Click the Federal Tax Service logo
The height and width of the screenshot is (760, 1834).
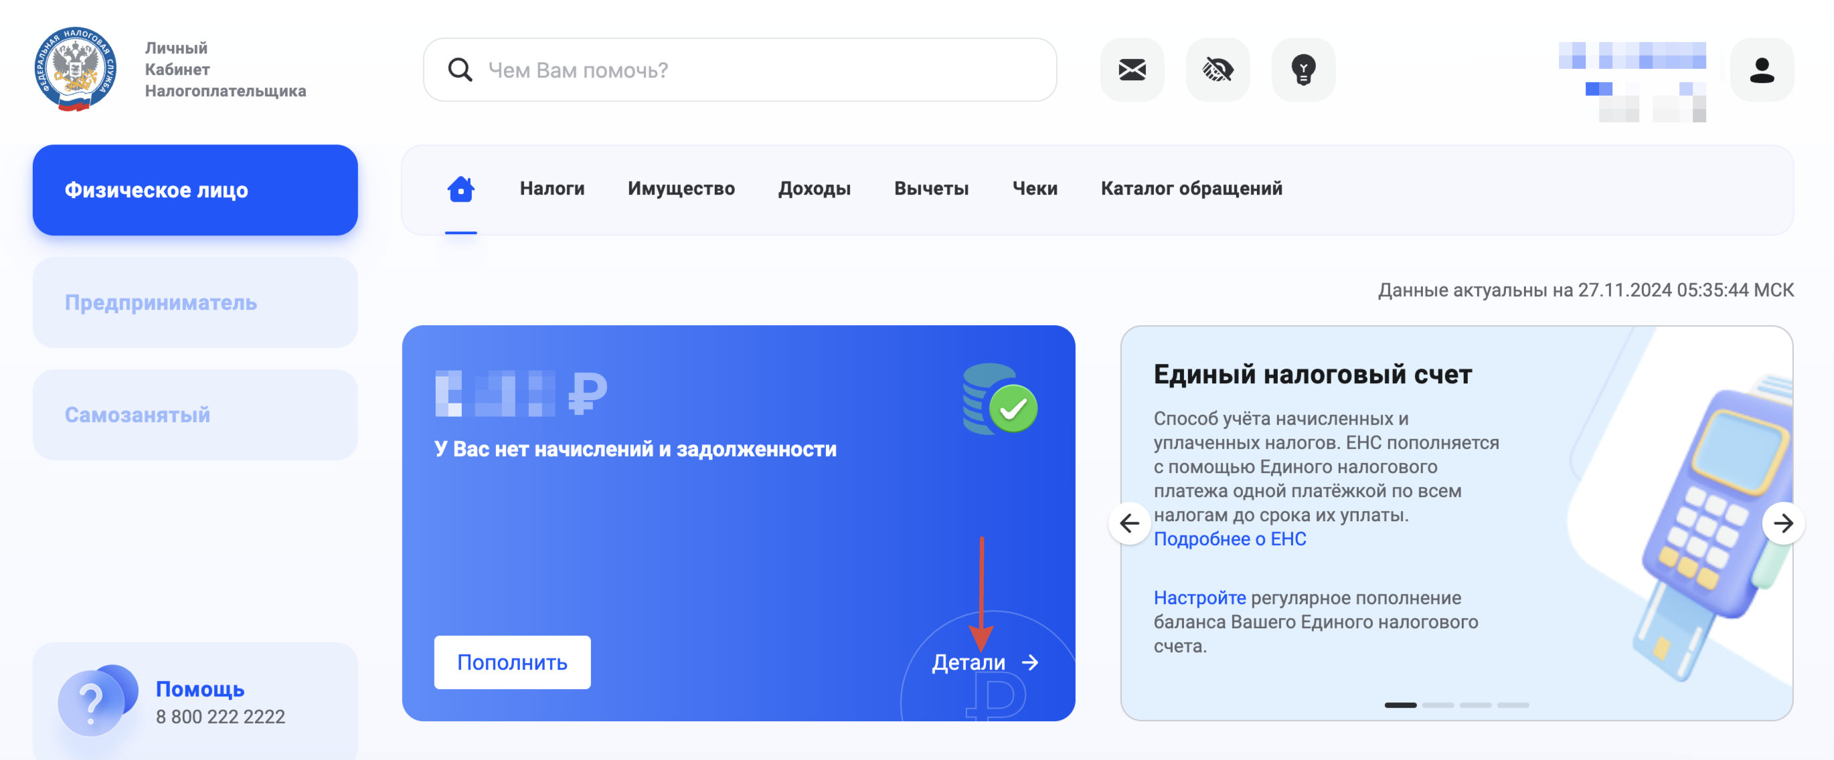tap(76, 69)
